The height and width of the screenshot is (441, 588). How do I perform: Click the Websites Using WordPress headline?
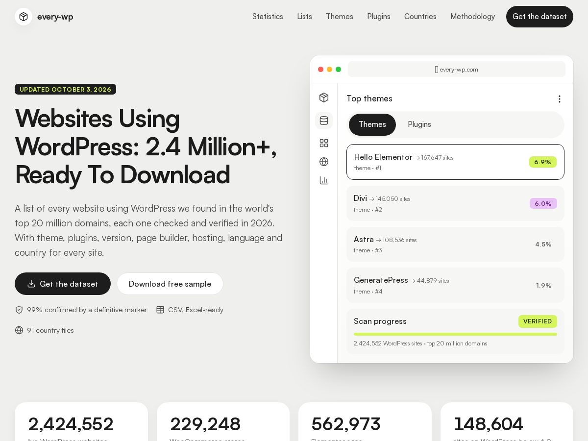click(x=146, y=146)
